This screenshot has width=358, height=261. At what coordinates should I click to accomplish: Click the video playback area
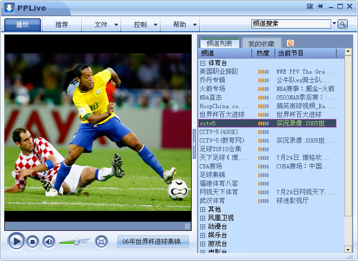click(x=98, y=128)
